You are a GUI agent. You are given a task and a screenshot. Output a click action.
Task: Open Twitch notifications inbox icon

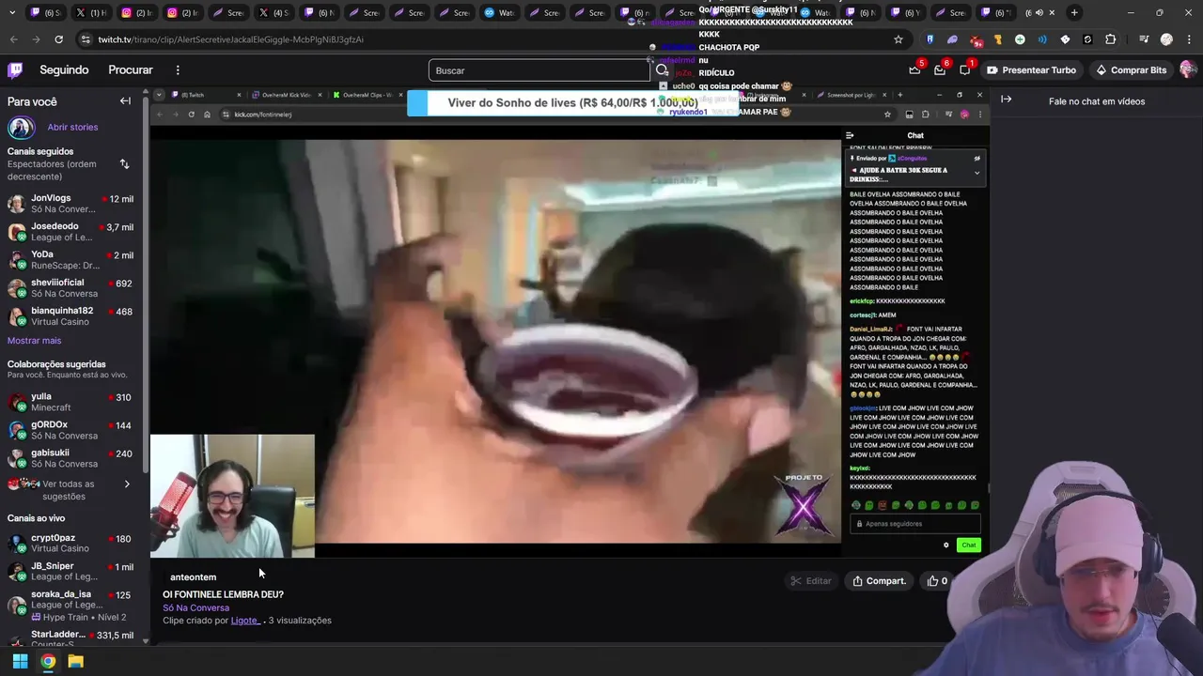click(x=940, y=69)
